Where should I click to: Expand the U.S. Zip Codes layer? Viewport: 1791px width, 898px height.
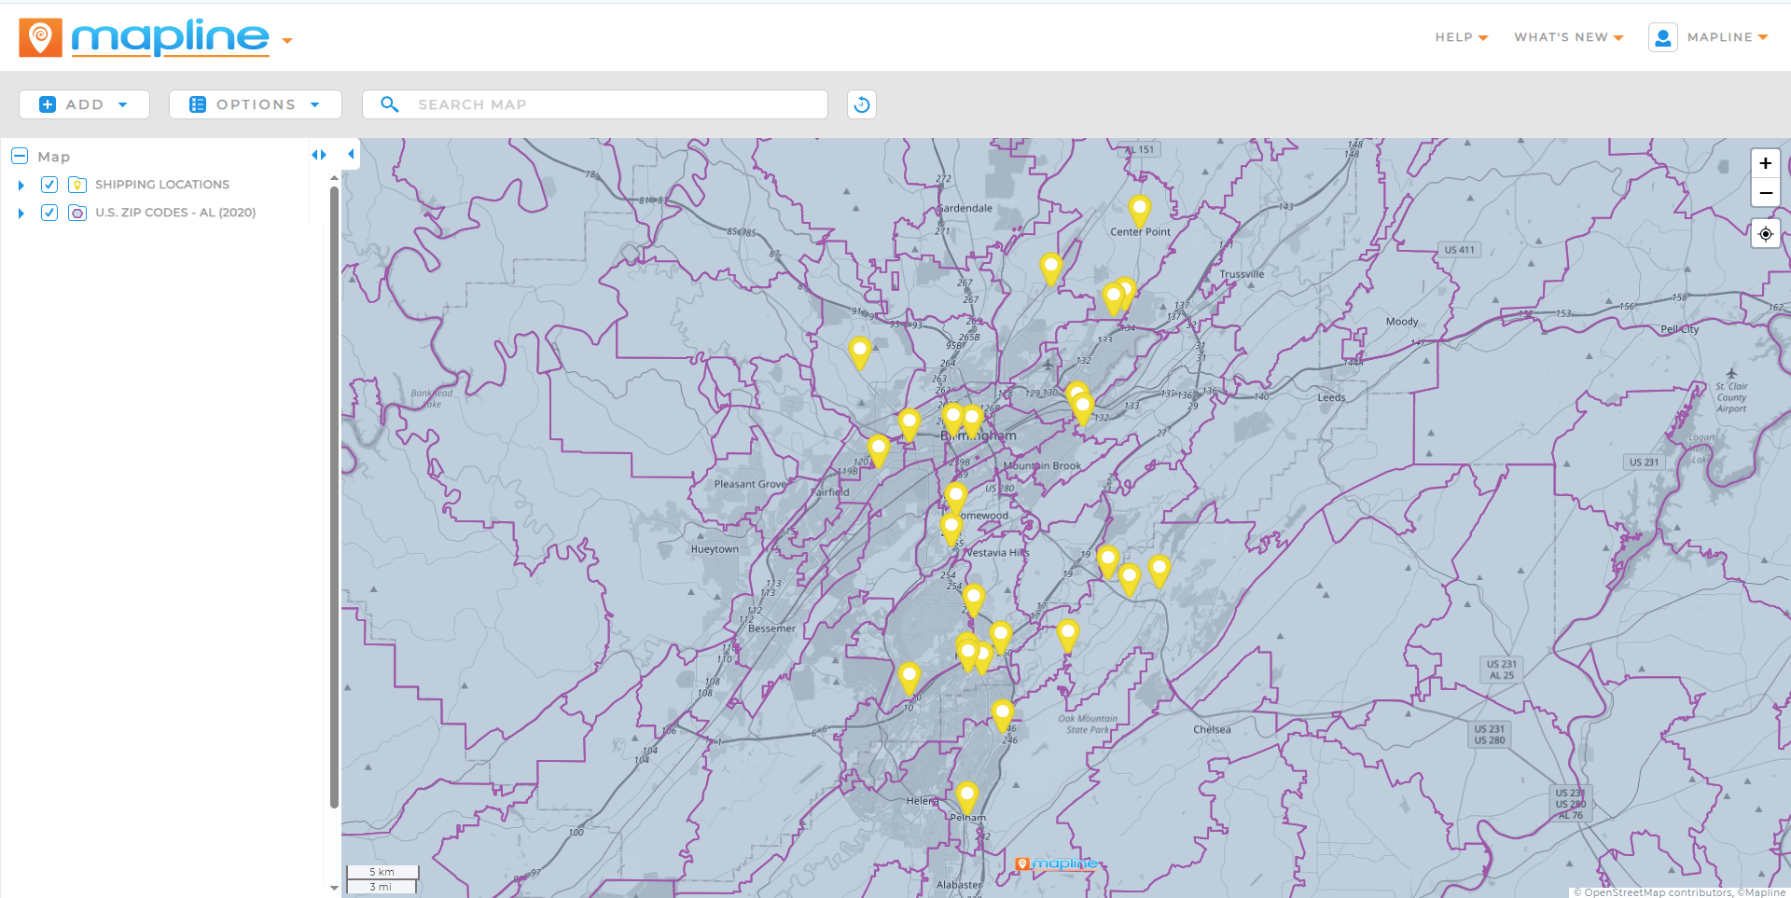(21, 214)
